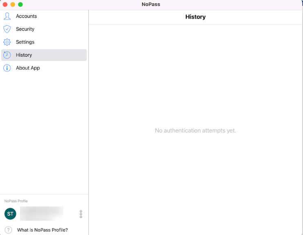Click the green ST profile avatar

tap(10, 214)
